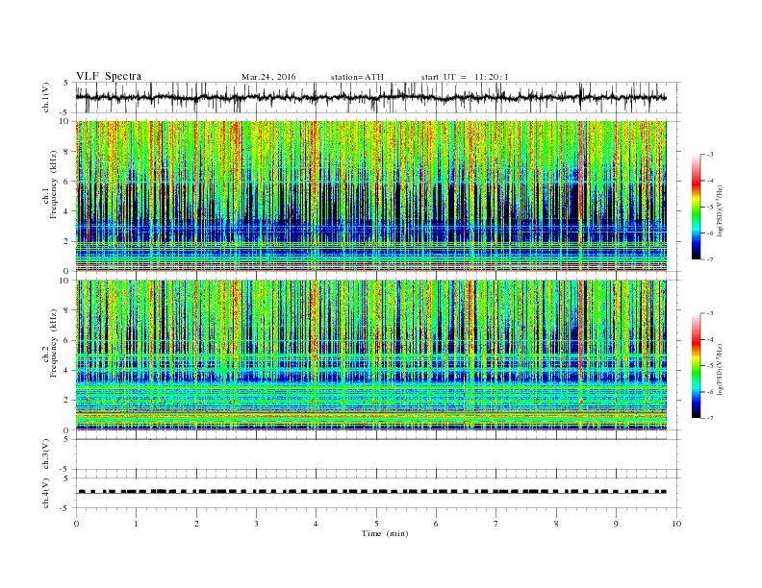The height and width of the screenshot is (588, 762).
Task: Click time axis tick label "6"
Action: tap(437, 524)
